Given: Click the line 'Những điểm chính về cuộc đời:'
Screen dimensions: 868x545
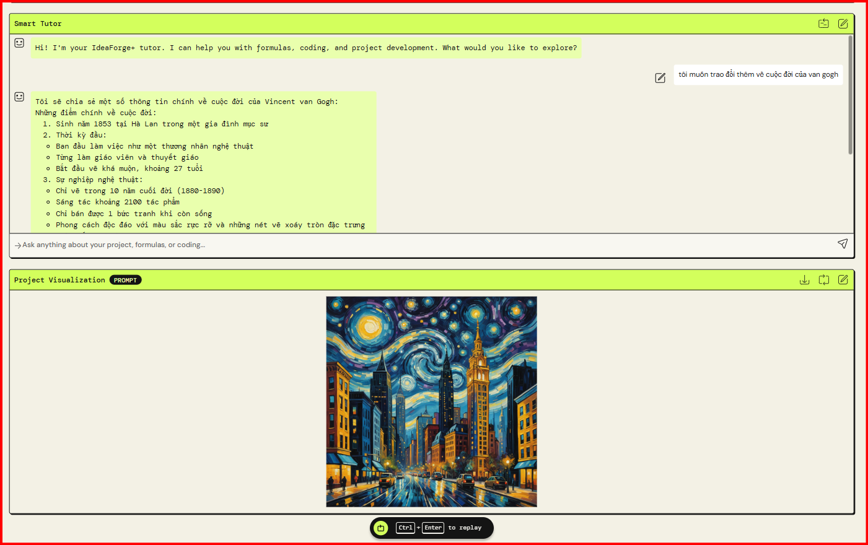Looking at the screenshot, I should coord(96,113).
